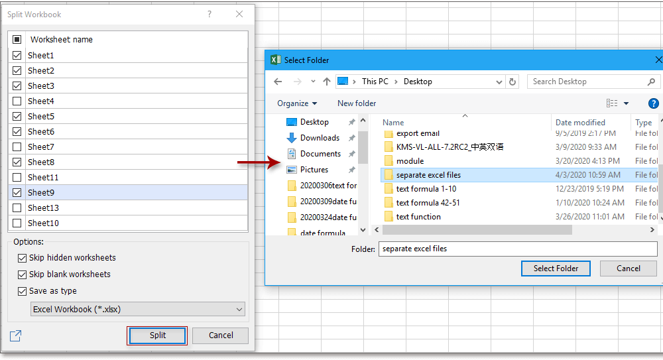
Task: Click the This PC monitor icon in address bar
Action: click(343, 82)
